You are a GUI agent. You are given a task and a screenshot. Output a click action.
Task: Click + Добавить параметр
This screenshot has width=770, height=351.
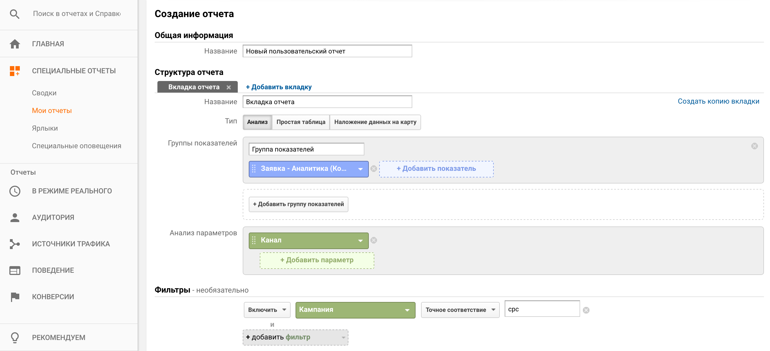[317, 260]
